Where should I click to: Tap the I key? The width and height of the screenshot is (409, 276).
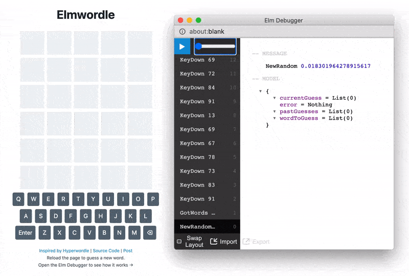click(123, 199)
